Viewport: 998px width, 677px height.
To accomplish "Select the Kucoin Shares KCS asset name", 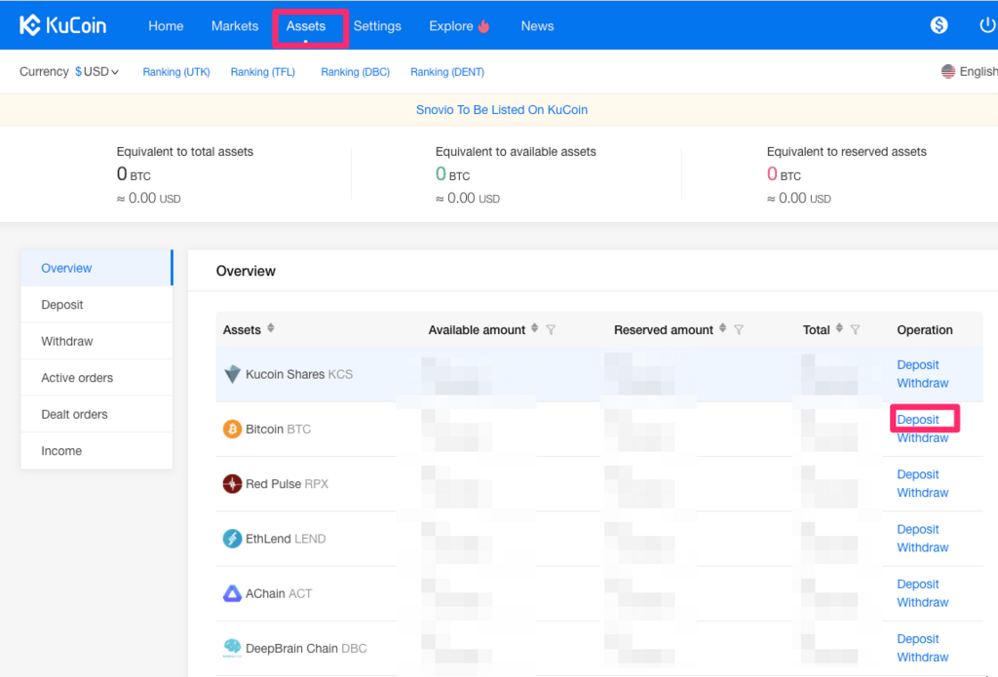I will click(x=299, y=374).
